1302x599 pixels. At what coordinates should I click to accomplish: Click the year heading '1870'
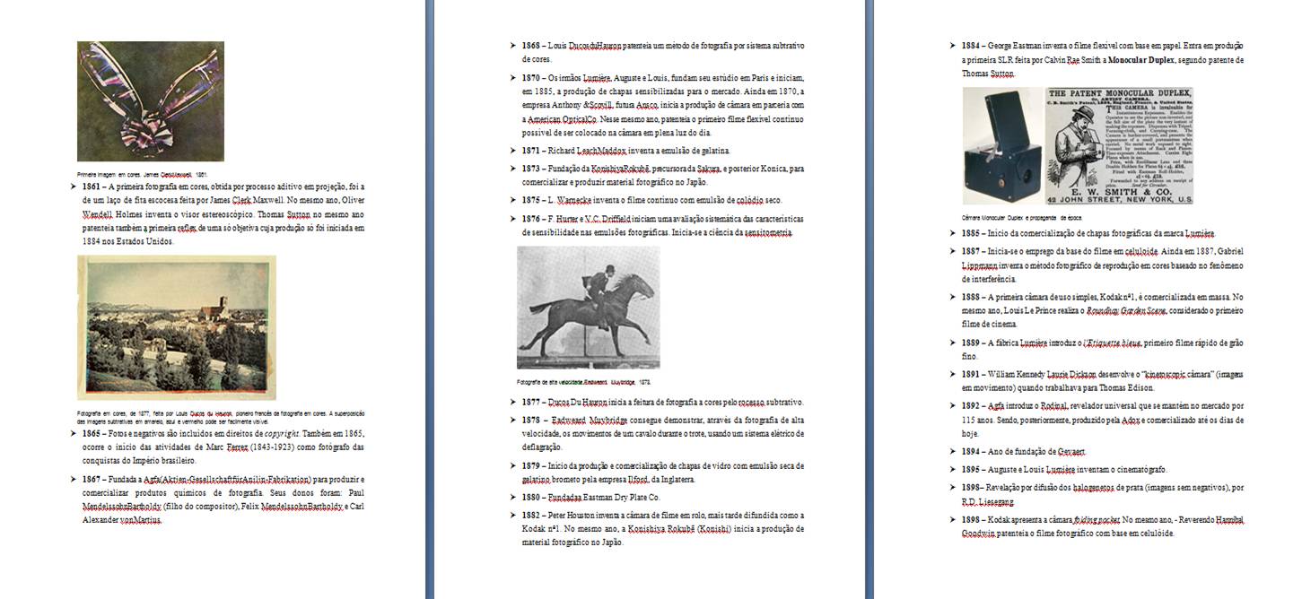click(531, 79)
